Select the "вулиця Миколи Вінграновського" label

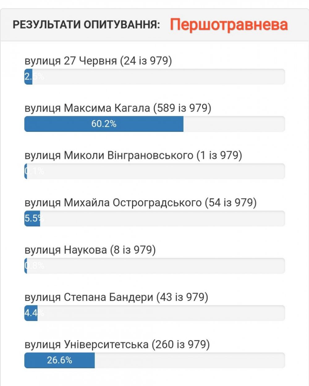(133, 155)
